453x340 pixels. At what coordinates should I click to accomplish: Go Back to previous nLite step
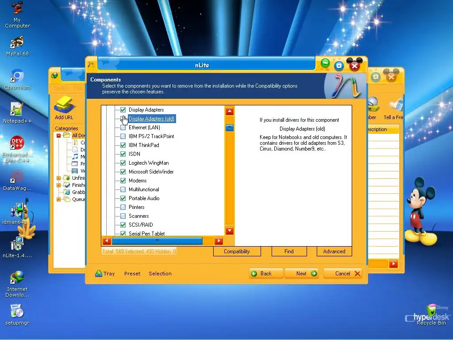266,274
